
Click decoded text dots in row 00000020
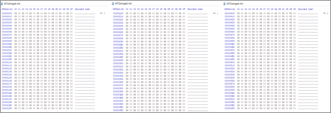coord(85,20)
